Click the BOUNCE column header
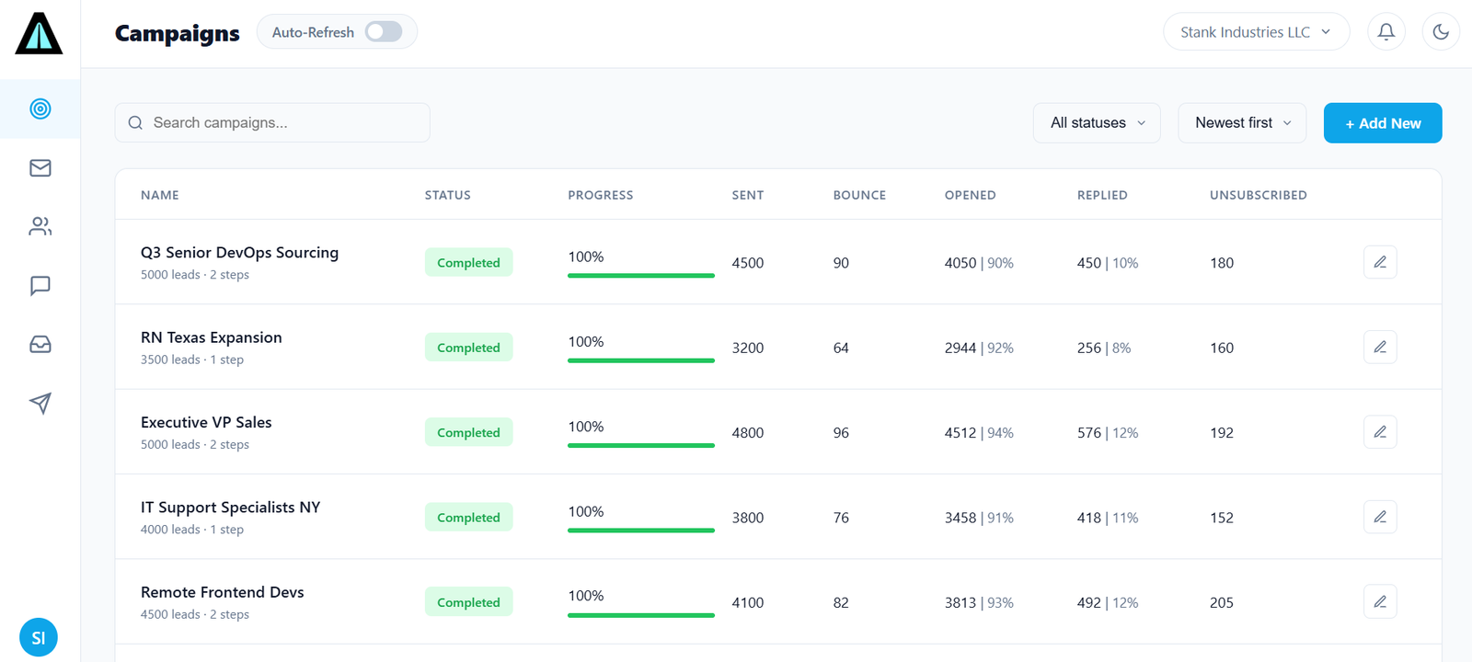1472x662 pixels. pyautogui.click(x=859, y=195)
